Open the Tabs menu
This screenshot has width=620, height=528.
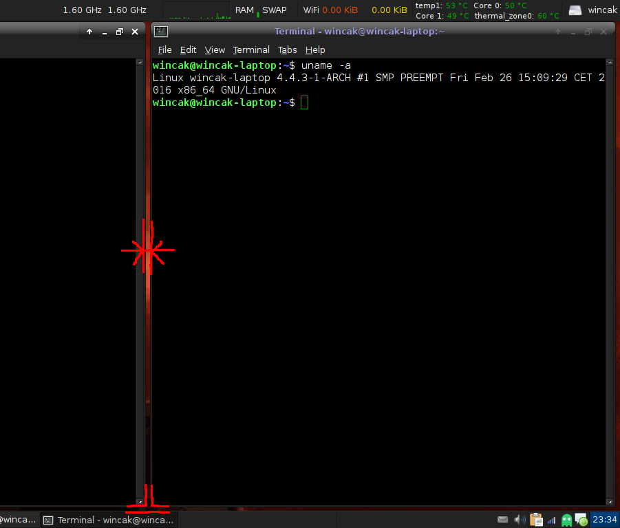coord(287,49)
